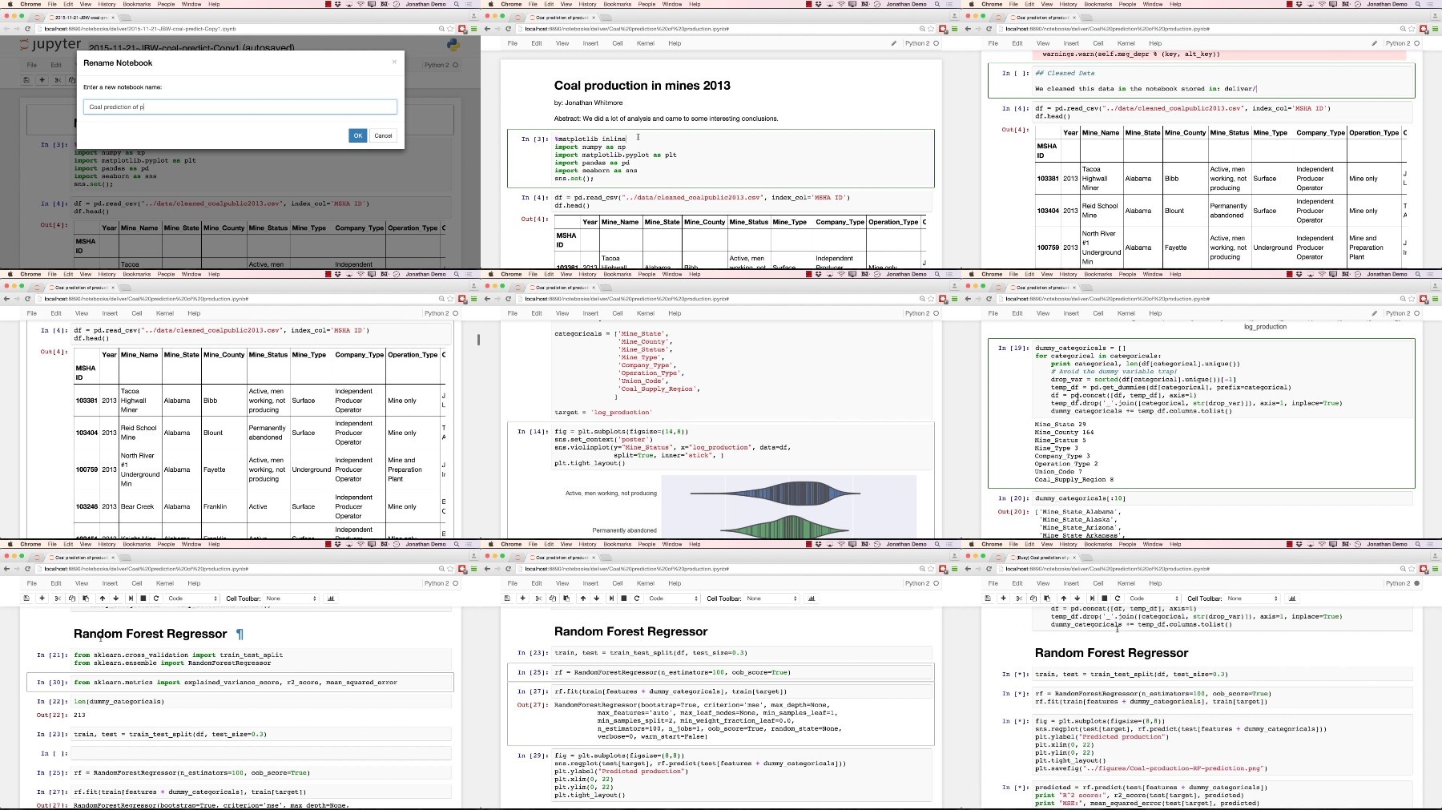Screen dimensions: 1442x810
Task: Pencil edit icon in top-middle window menubar
Action: coord(893,43)
